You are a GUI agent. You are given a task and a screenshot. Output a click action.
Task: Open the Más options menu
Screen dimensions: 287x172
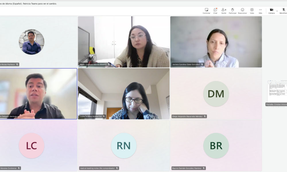260,11
